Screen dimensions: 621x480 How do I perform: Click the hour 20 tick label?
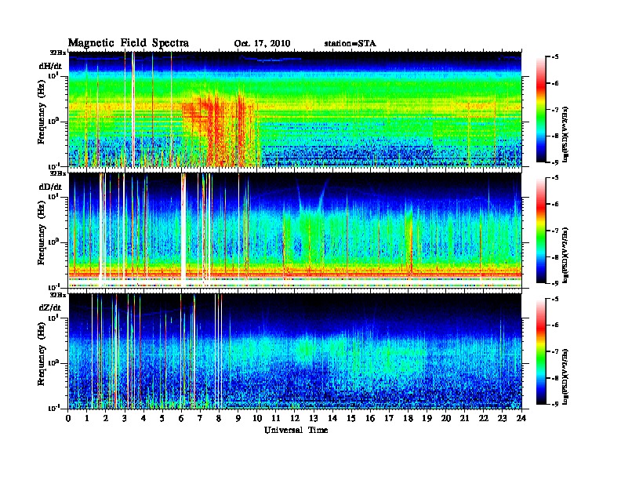[445, 419]
